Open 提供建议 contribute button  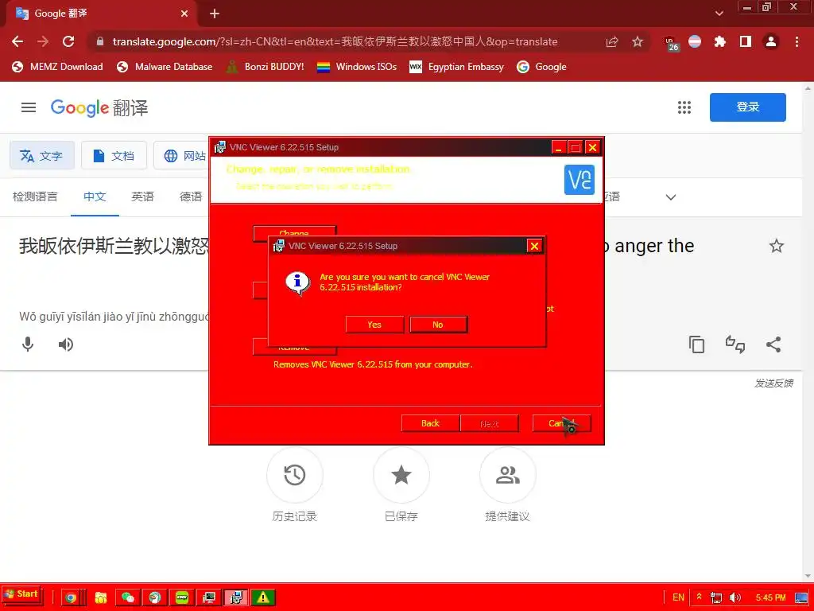tap(508, 475)
